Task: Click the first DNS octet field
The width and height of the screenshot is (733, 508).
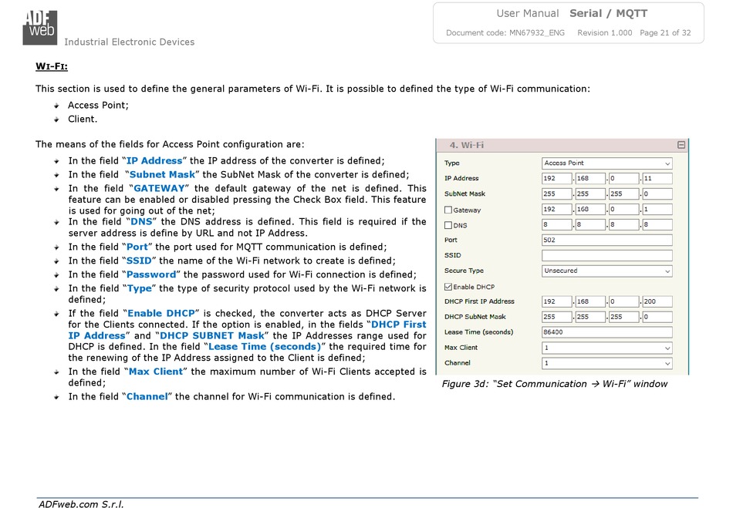Action: [557, 225]
